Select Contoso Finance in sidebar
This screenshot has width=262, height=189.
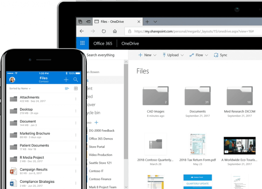pos(100,179)
